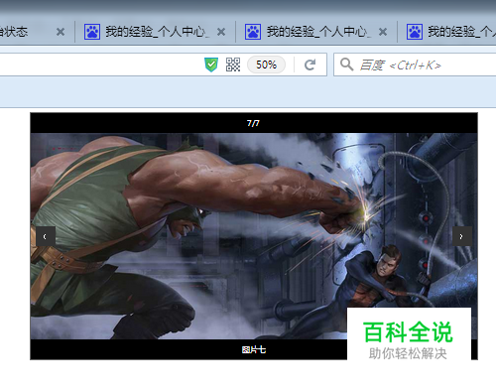Open the QR code icon in address bar
The image size is (496, 392).
233,65
